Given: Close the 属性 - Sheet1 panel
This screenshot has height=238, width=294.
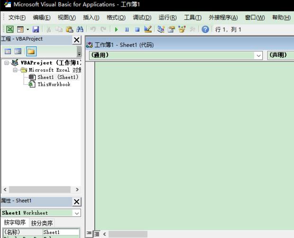Looking at the screenshot, I should pos(76,202).
